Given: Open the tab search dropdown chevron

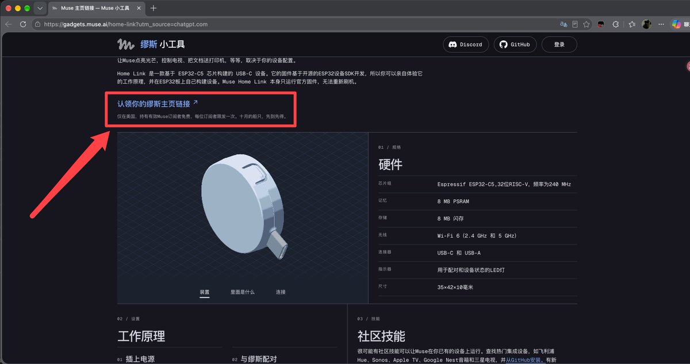Looking at the screenshot, I should tap(40, 8).
